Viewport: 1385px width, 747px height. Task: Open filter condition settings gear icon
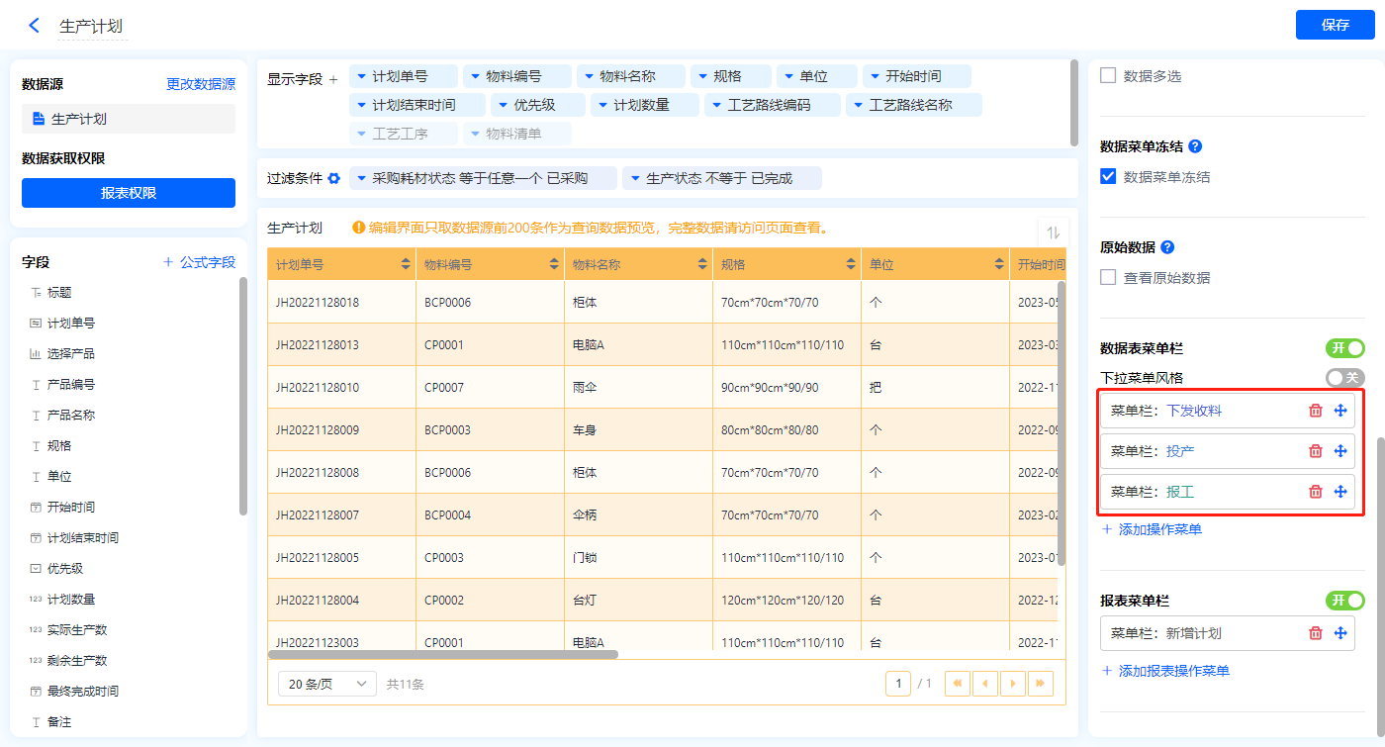coord(334,178)
